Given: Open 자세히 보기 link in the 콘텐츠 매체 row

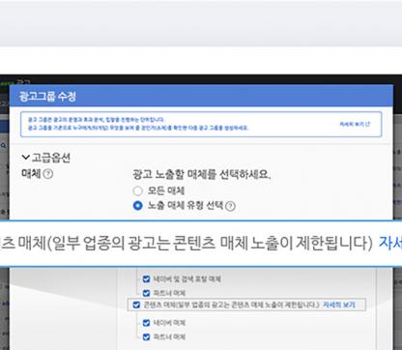Looking at the screenshot, I should pos(339,305).
